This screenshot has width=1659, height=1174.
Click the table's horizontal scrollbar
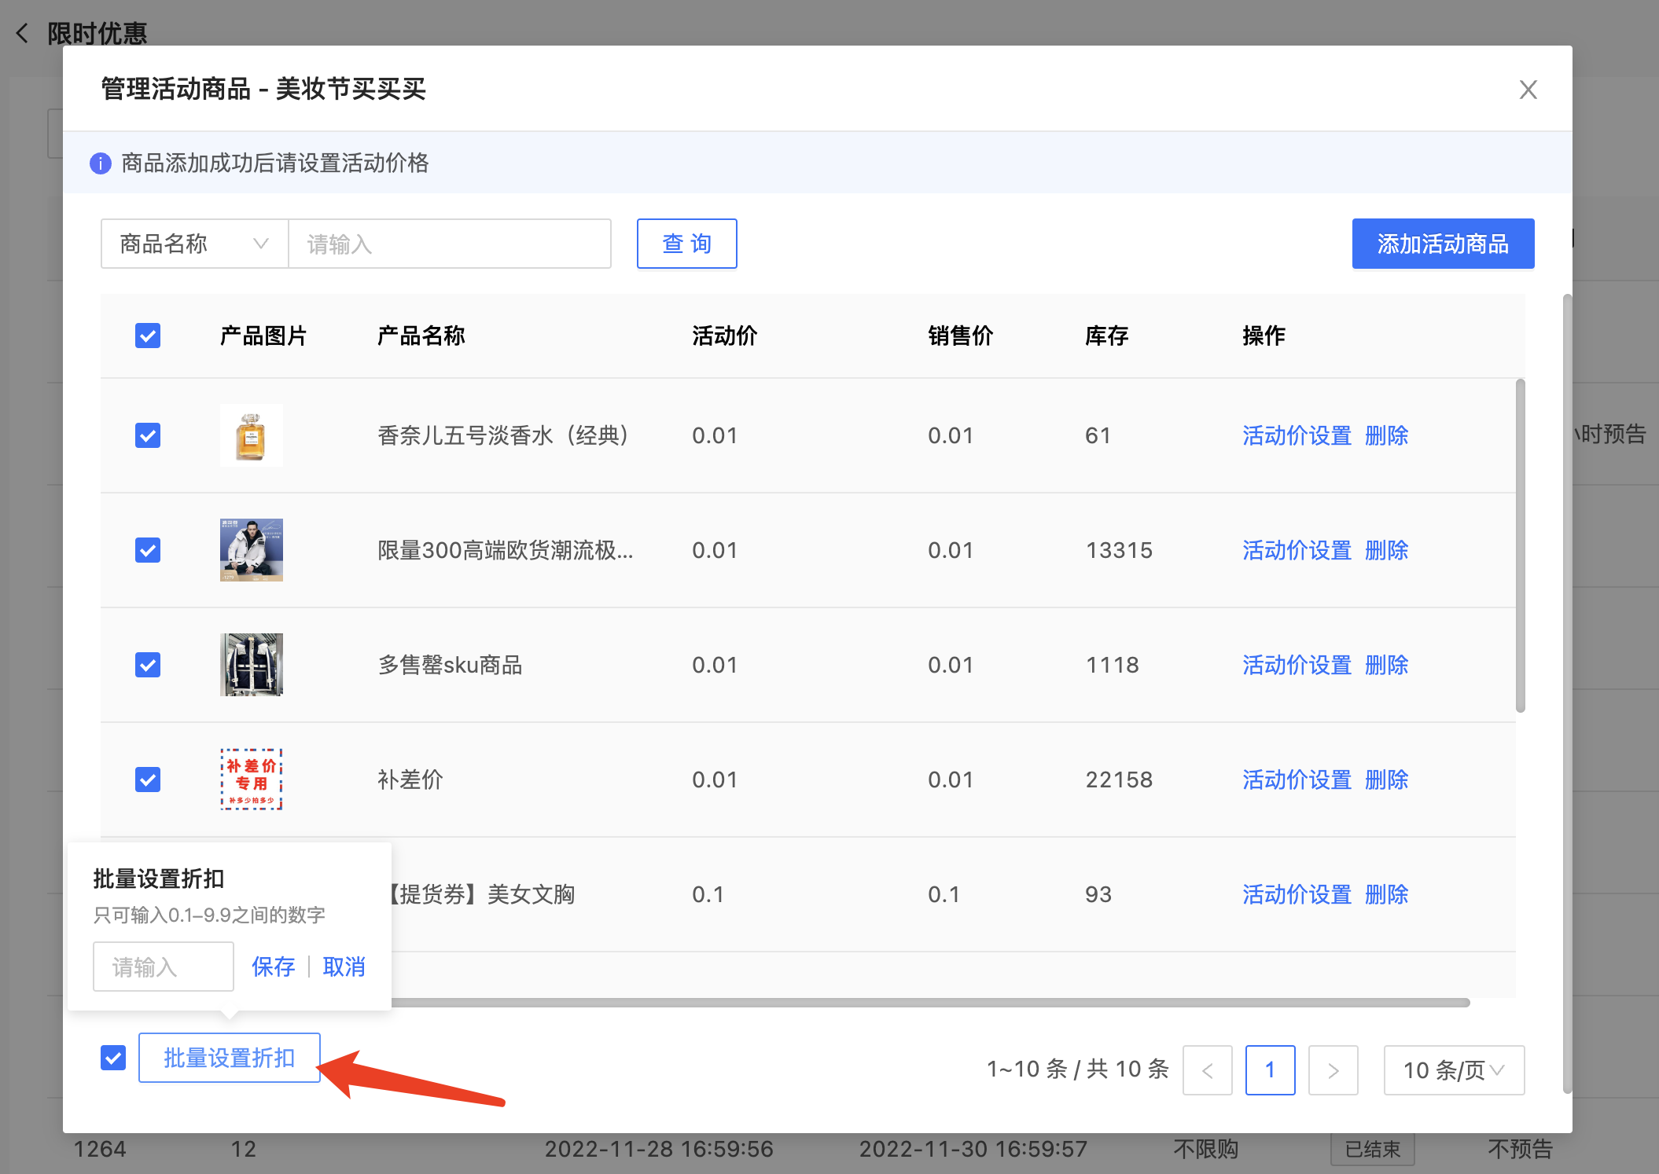930,1003
